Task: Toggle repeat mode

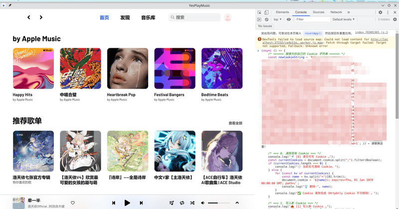Action: click(182, 203)
